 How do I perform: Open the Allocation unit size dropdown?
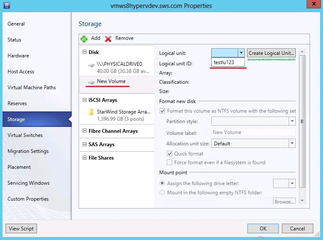click(x=291, y=144)
